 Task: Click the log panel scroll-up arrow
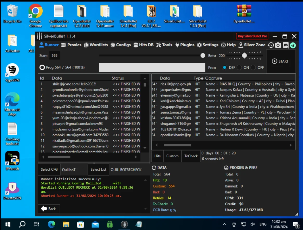pos(145,180)
